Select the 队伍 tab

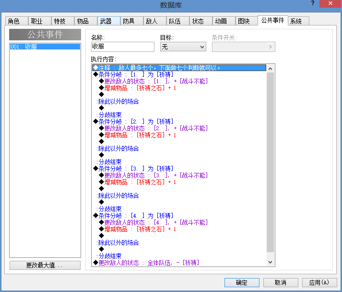point(178,21)
